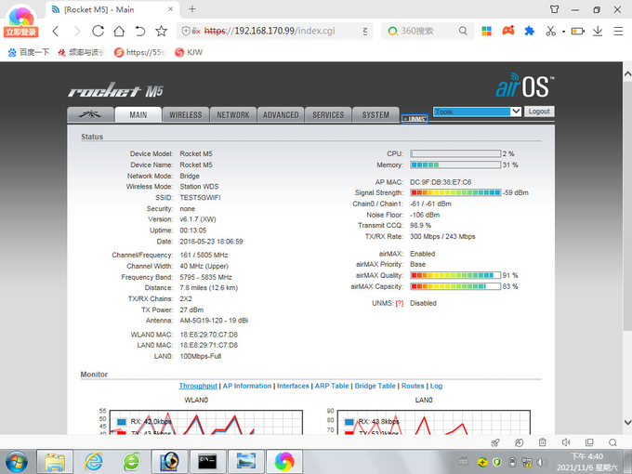This screenshot has width=632, height=474.
Task: Go to the ADVANCED tab
Action: pos(281,115)
